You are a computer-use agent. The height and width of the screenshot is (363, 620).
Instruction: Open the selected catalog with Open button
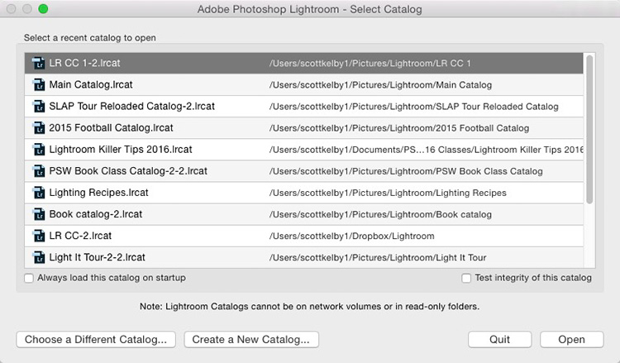[x=572, y=340]
